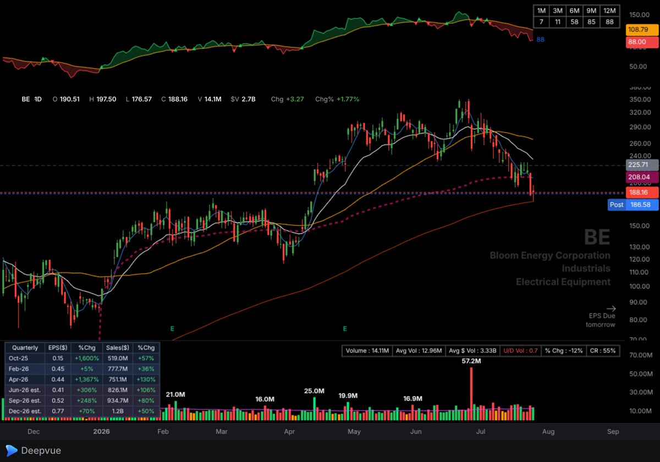Click the red 188.16 last price label
The height and width of the screenshot is (462, 660).
(x=641, y=193)
